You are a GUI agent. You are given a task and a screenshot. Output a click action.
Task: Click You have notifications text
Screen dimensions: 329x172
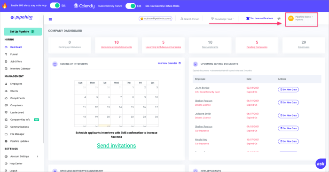(262, 18)
